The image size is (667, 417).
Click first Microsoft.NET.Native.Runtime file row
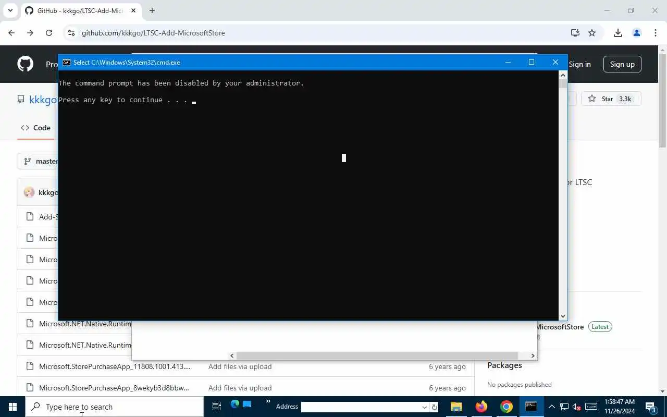pos(85,324)
